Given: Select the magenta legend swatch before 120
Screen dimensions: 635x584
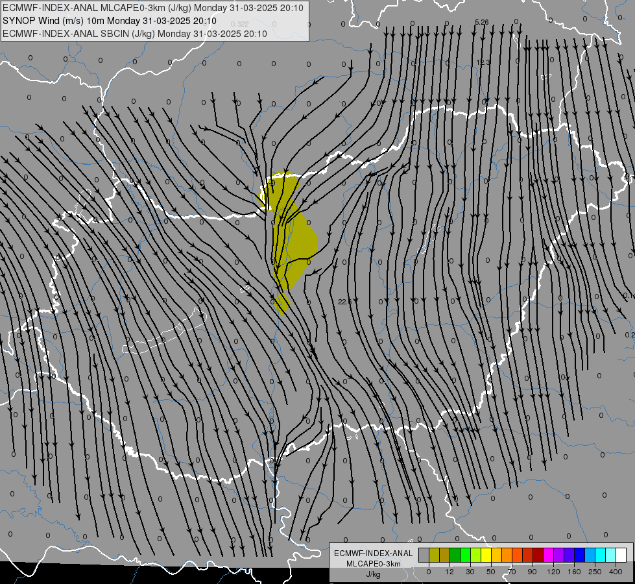Looking at the screenshot, I should click(548, 555).
